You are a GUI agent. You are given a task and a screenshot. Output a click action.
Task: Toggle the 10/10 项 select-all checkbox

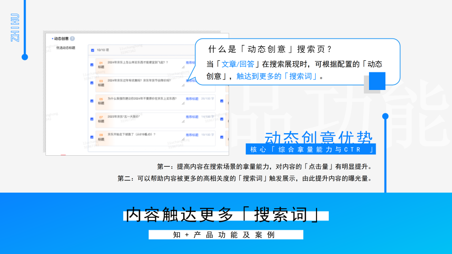[x=93, y=50]
